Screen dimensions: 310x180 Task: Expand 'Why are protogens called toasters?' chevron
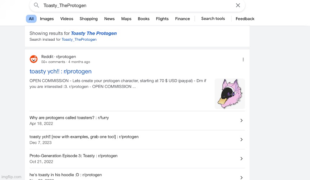click(x=241, y=121)
